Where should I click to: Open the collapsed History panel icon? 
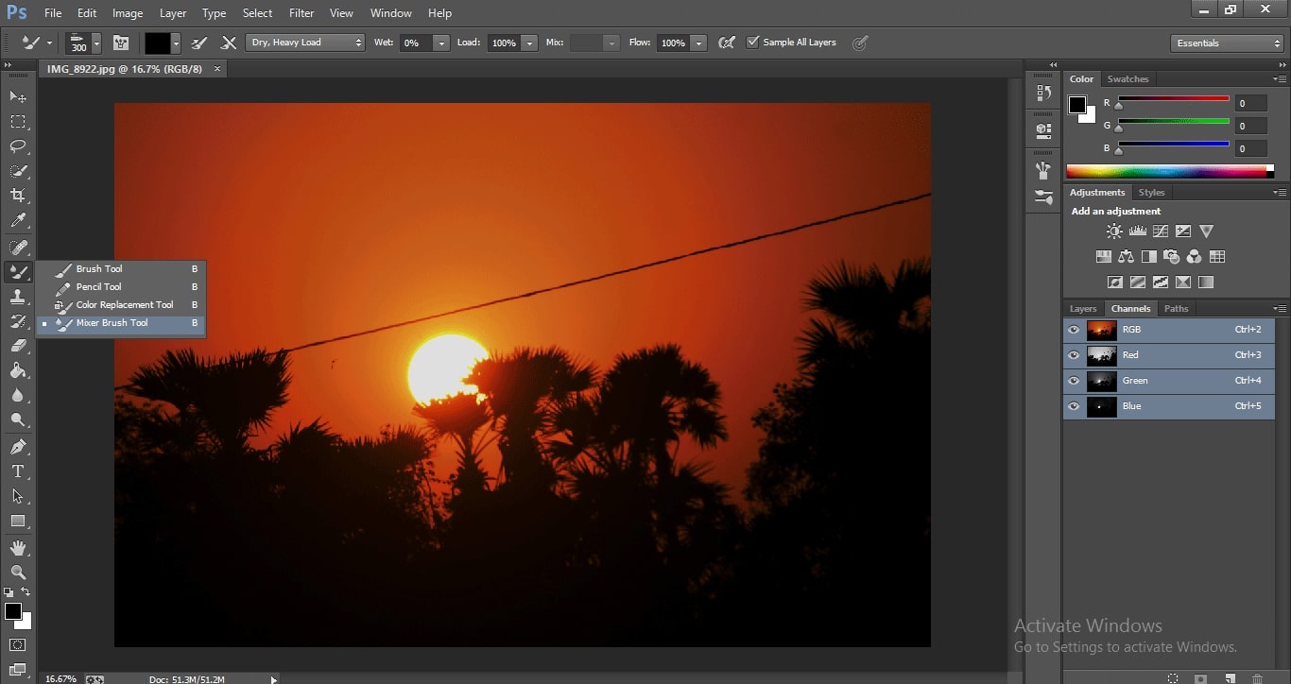coord(1043,93)
